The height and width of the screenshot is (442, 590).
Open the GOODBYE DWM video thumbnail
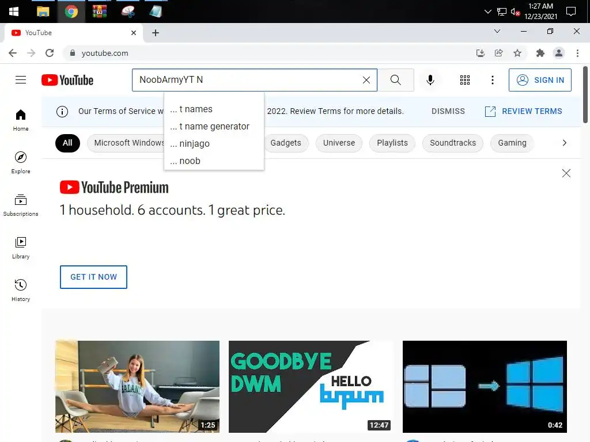(x=311, y=387)
